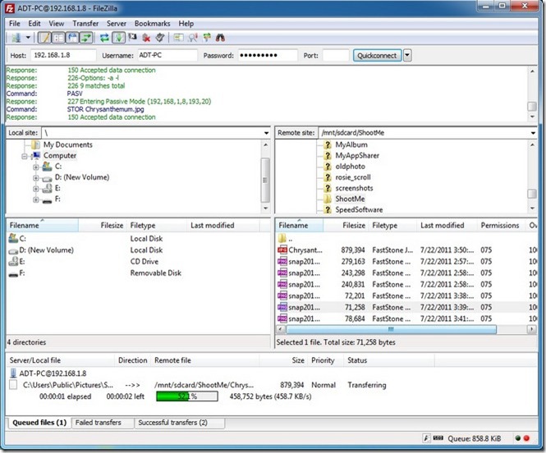Open the Site Manager icon
Viewport: 546px width, 453px height.
(x=15, y=38)
